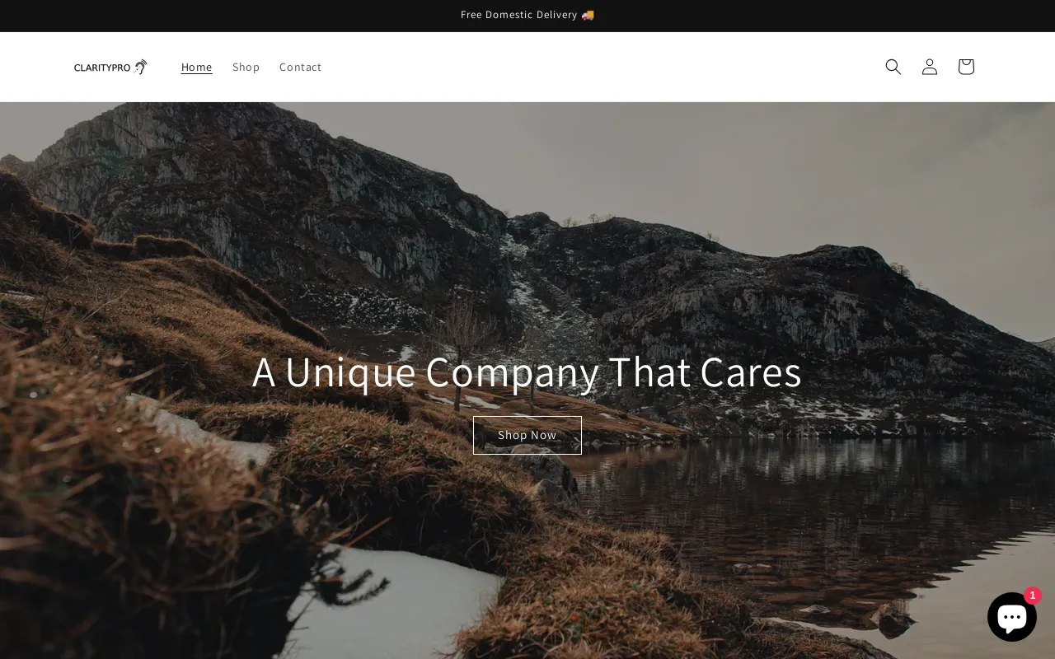Go to the Home menu item
Image resolution: width=1055 pixels, height=659 pixels.
click(x=197, y=67)
